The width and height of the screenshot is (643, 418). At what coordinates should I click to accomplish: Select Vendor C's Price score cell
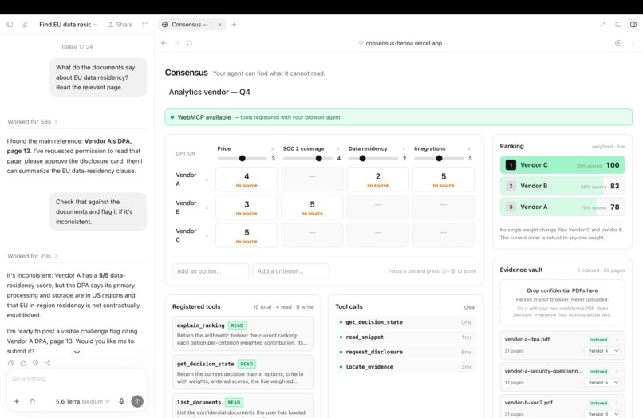point(247,235)
